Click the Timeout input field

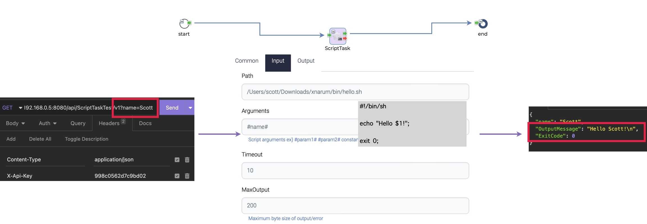[x=355, y=170]
